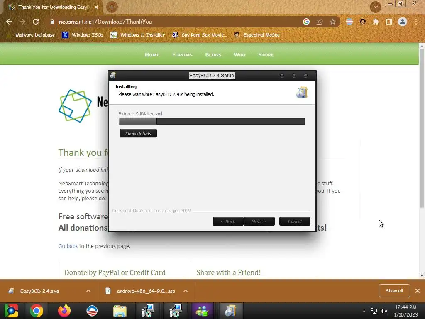Click the Go back link
This screenshot has width=425, height=319.
click(x=68, y=246)
